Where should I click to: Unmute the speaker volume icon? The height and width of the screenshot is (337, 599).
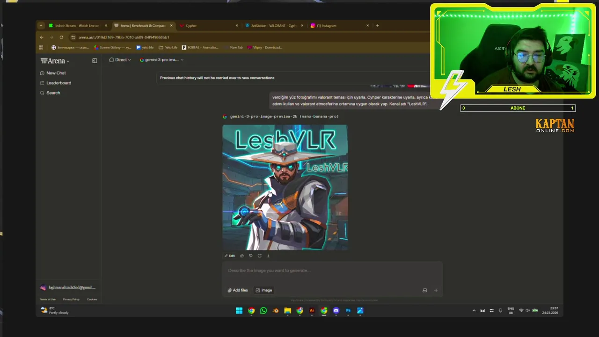pos(527,310)
